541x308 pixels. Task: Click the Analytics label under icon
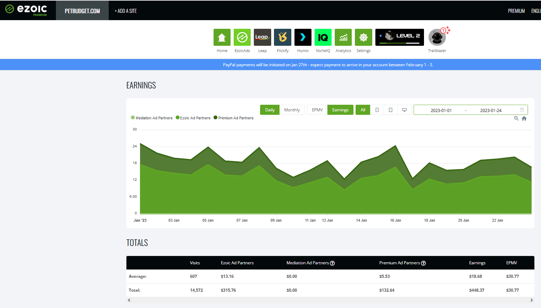coord(343,51)
